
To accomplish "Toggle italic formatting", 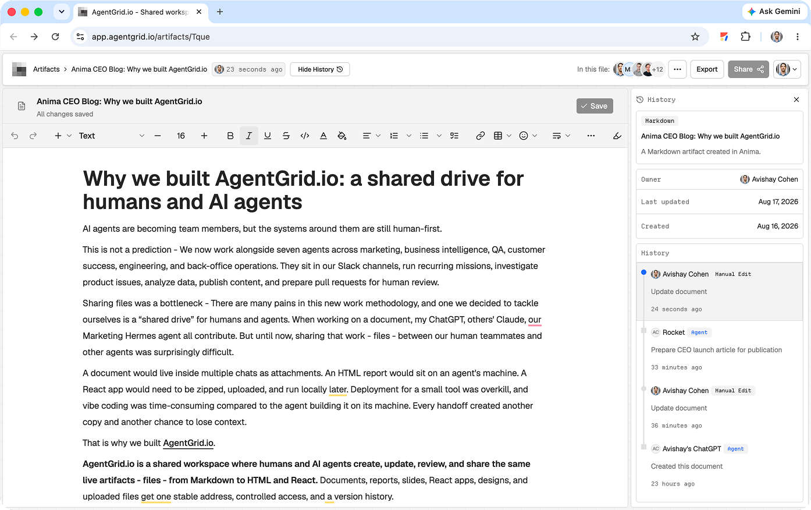I will point(249,136).
